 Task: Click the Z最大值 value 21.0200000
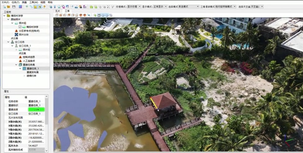(x=36, y=142)
